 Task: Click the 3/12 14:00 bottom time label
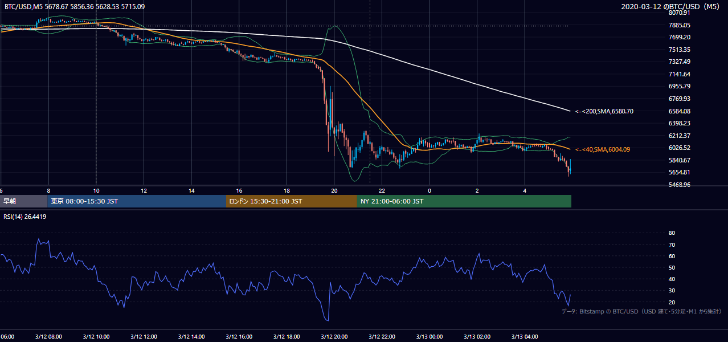click(x=191, y=336)
